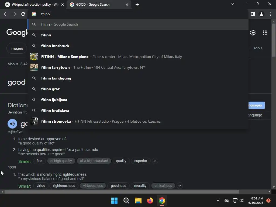Show hidden system tray icons

point(218,201)
